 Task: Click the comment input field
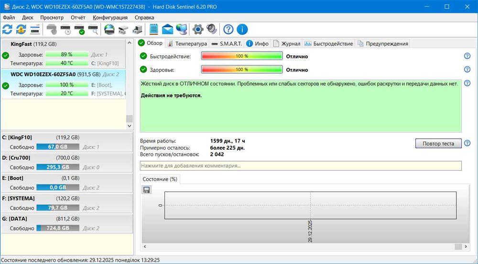(x=301, y=166)
